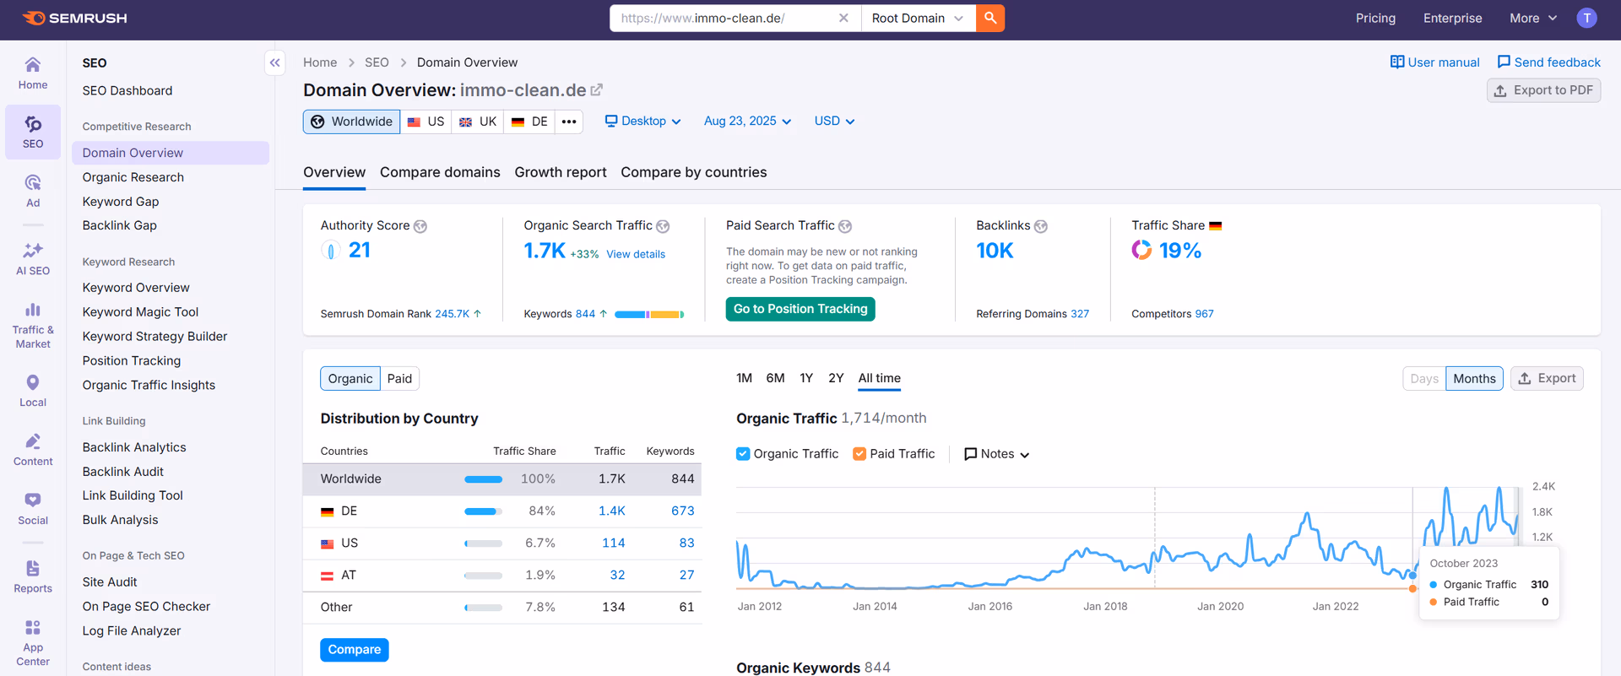Open the App Center rail icon

pyautogui.click(x=33, y=642)
